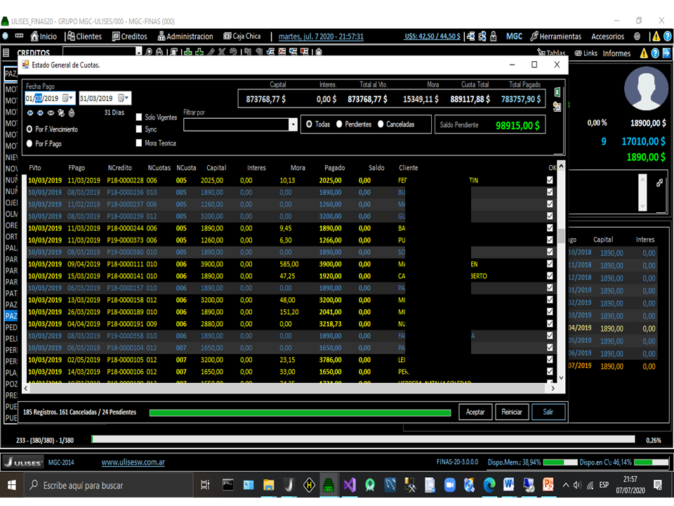Open the Herramientas menu
Viewport: 674px width, 506px height.
[x=555, y=37]
